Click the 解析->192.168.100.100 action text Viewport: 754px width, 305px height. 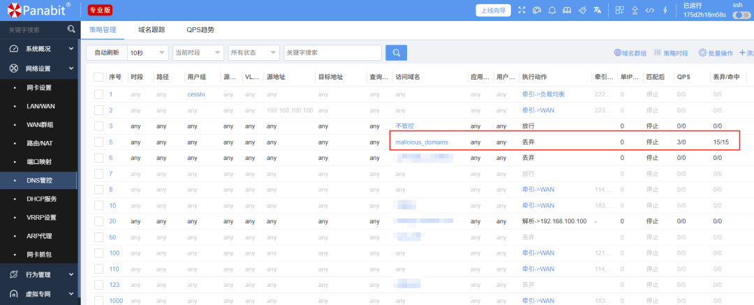click(554, 221)
